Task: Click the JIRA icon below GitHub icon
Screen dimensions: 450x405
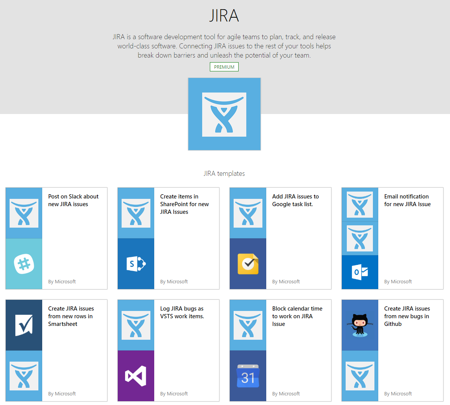Action: tap(360, 376)
